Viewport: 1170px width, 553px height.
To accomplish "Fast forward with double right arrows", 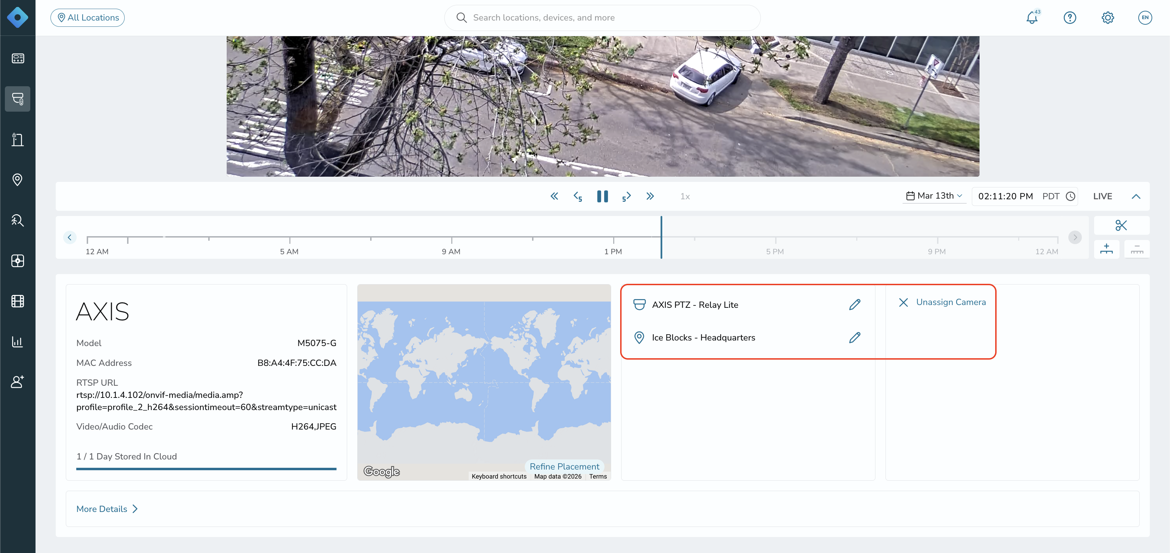I will coord(650,197).
